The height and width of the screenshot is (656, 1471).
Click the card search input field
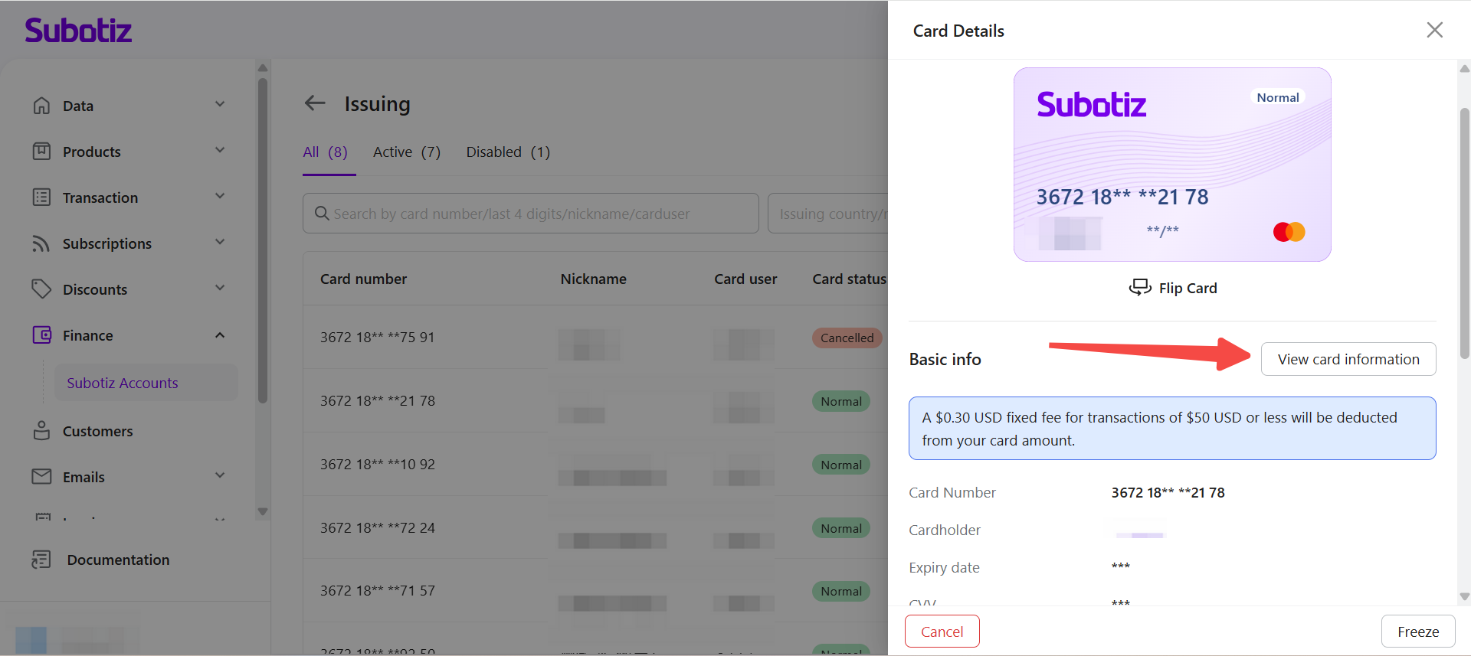531,214
